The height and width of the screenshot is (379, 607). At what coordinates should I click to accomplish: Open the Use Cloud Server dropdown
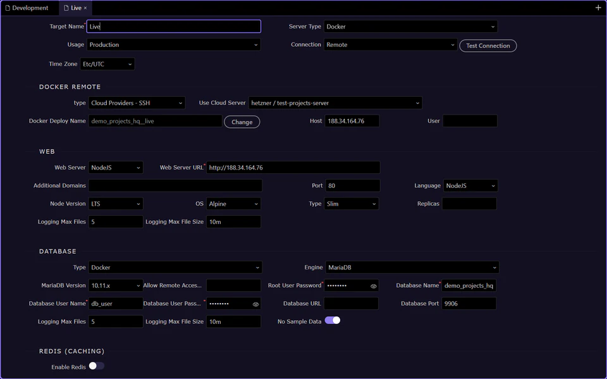pos(335,103)
